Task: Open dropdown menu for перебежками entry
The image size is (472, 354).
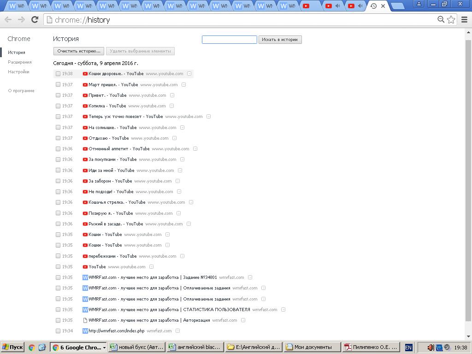Action: pos(182,256)
